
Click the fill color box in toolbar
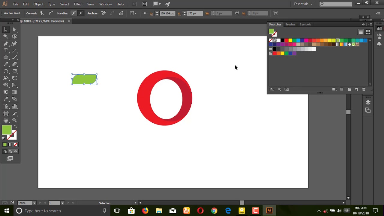coord(7,130)
